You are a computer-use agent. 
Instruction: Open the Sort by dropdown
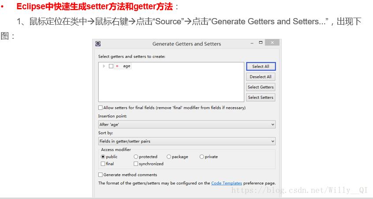point(187,141)
